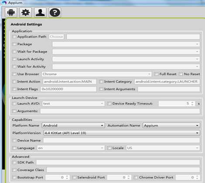Enable the Use Browser checkbox
The height and width of the screenshot is (183, 205).
click(14, 74)
